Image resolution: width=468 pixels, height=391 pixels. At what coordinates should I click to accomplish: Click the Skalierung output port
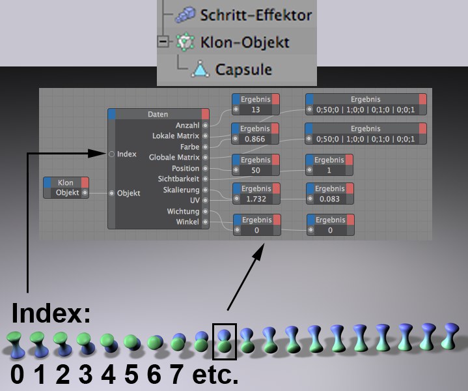click(205, 190)
